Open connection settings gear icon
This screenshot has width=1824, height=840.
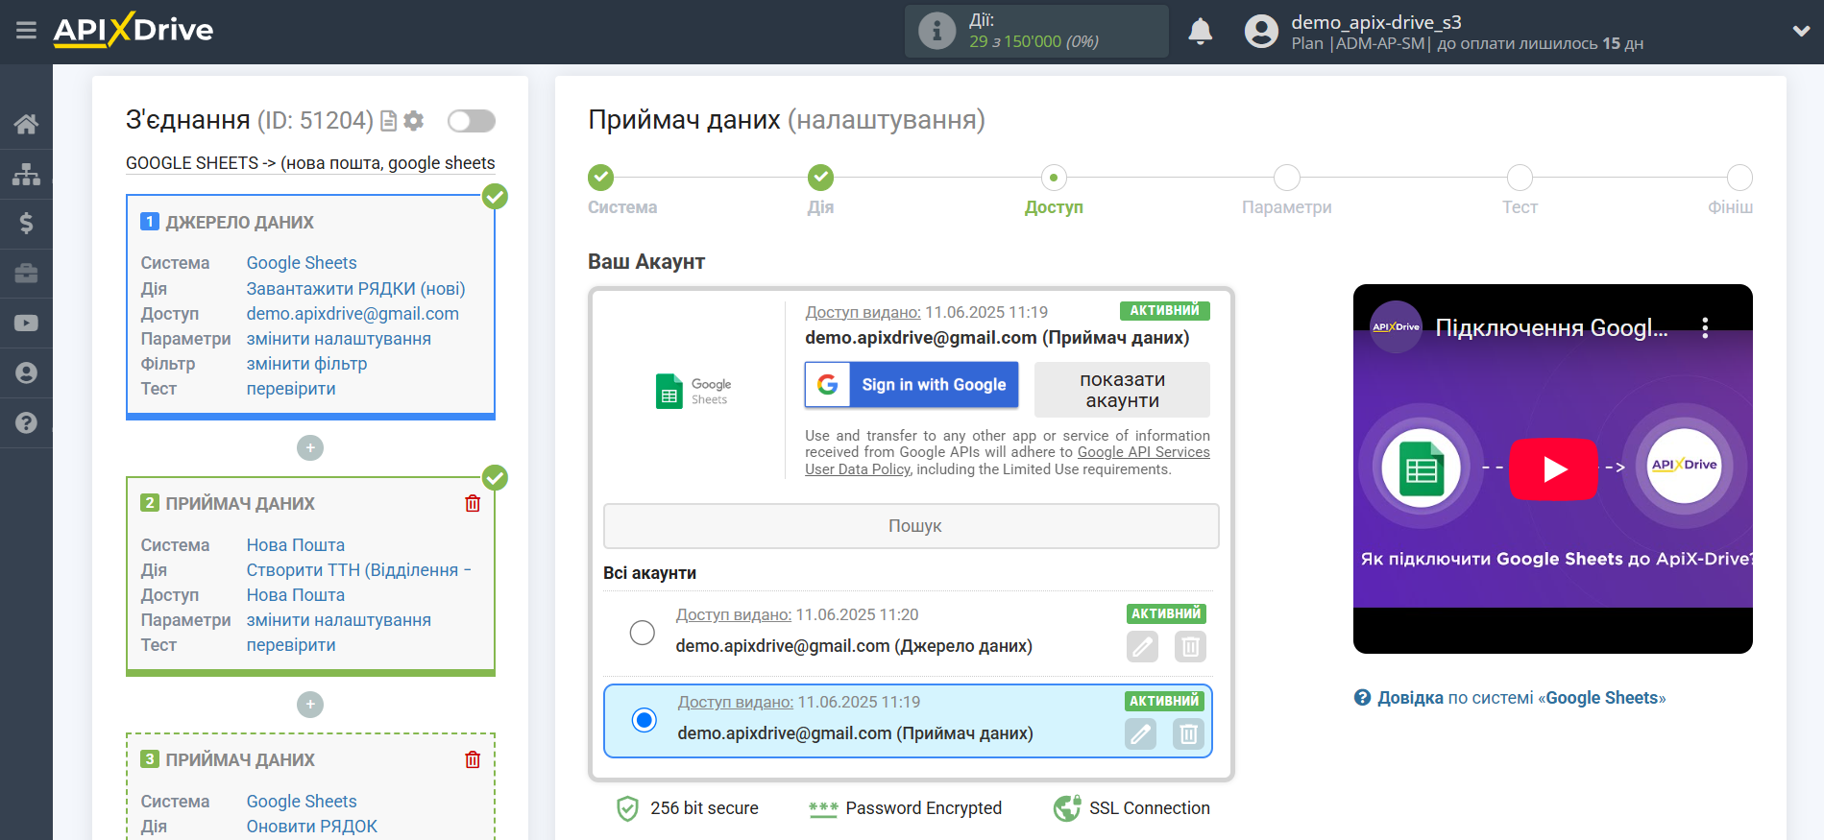414,121
